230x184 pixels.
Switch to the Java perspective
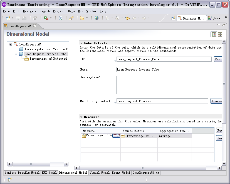(x=214, y=18)
